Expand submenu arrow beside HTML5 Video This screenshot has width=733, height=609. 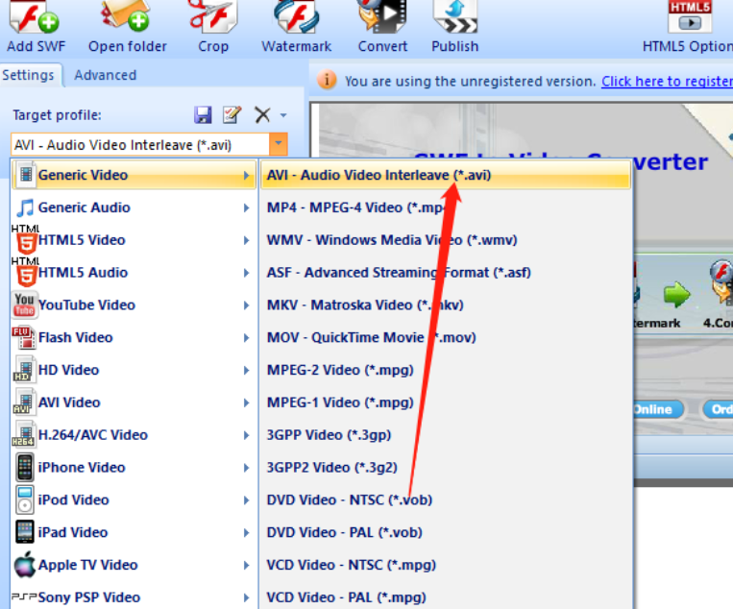(246, 240)
